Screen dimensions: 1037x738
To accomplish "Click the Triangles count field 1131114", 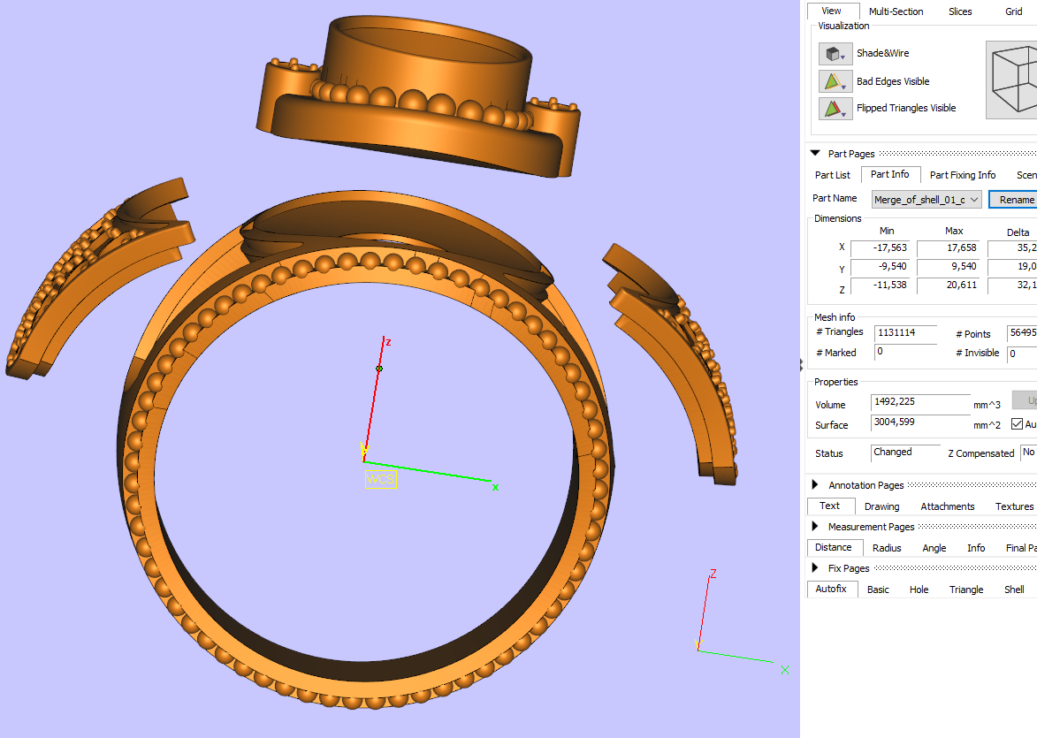I will tap(905, 333).
